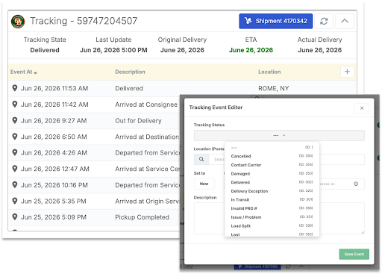
Task: Open Shipment 4170342 button
Action: click(275, 21)
